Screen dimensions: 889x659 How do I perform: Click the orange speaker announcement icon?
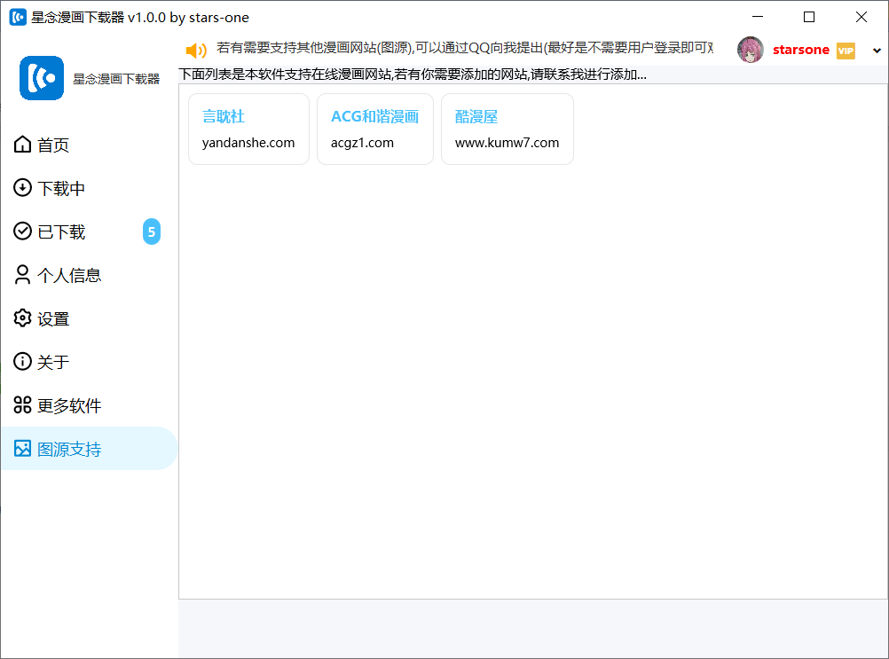click(196, 51)
